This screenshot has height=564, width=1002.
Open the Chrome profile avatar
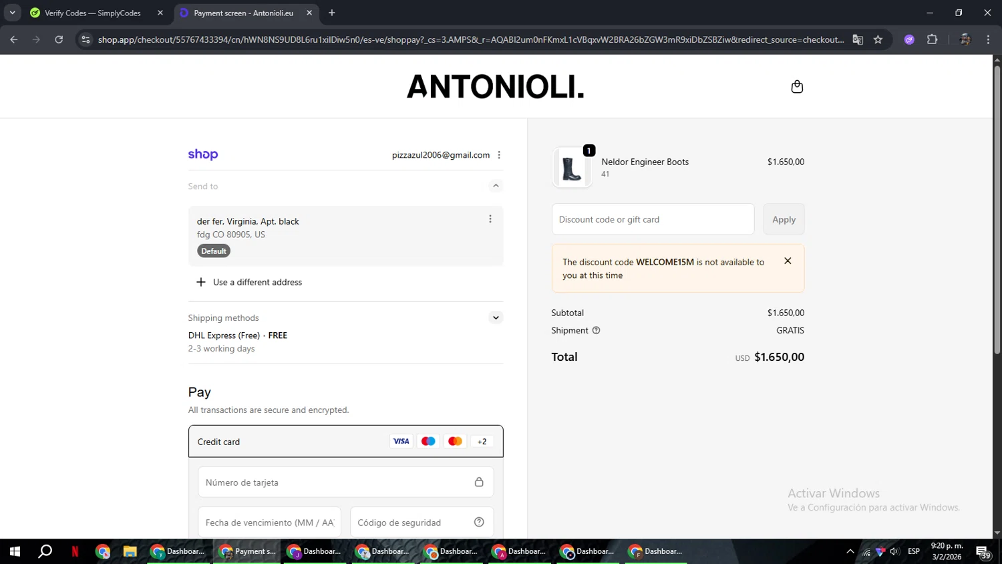965,39
